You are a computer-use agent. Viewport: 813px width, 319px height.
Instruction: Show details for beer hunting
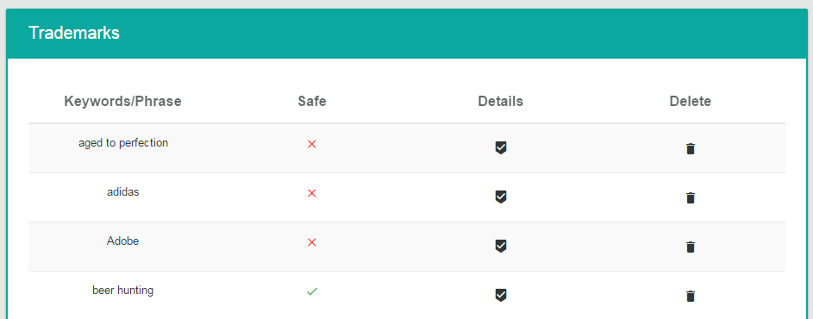click(x=500, y=295)
